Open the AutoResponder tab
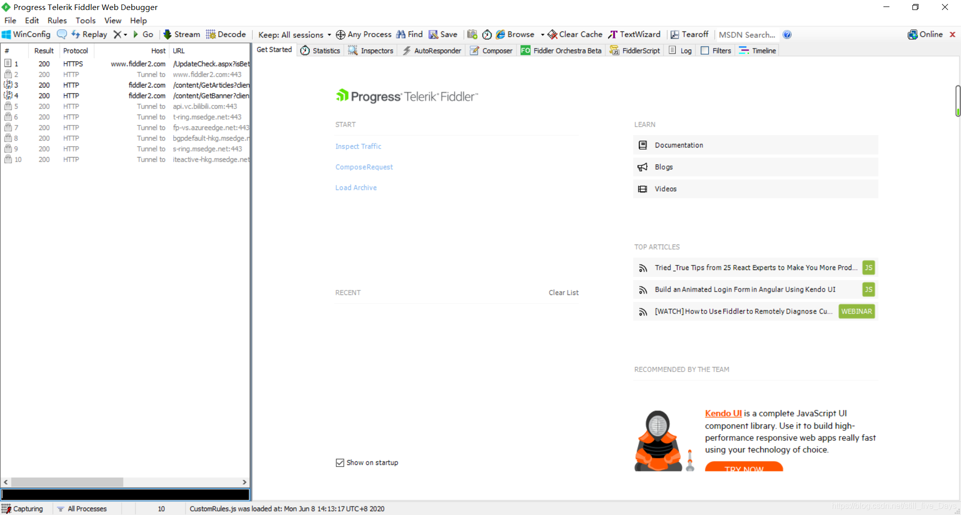The width and height of the screenshot is (961, 515). tap(432, 50)
